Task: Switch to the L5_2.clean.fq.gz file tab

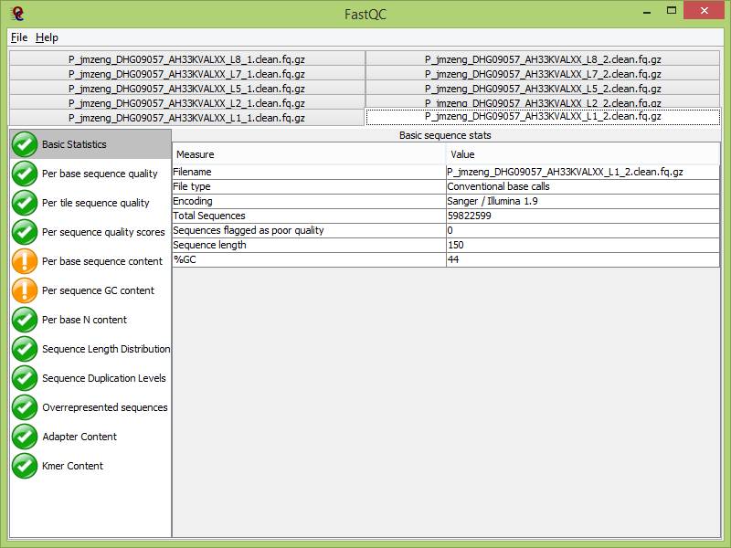Action: coord(543,89)
